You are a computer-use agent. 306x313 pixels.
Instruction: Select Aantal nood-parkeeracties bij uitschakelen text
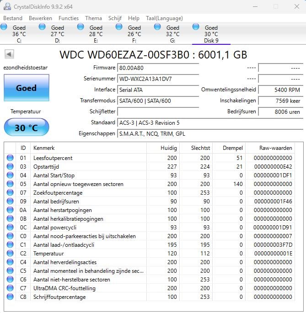[85, 236]
